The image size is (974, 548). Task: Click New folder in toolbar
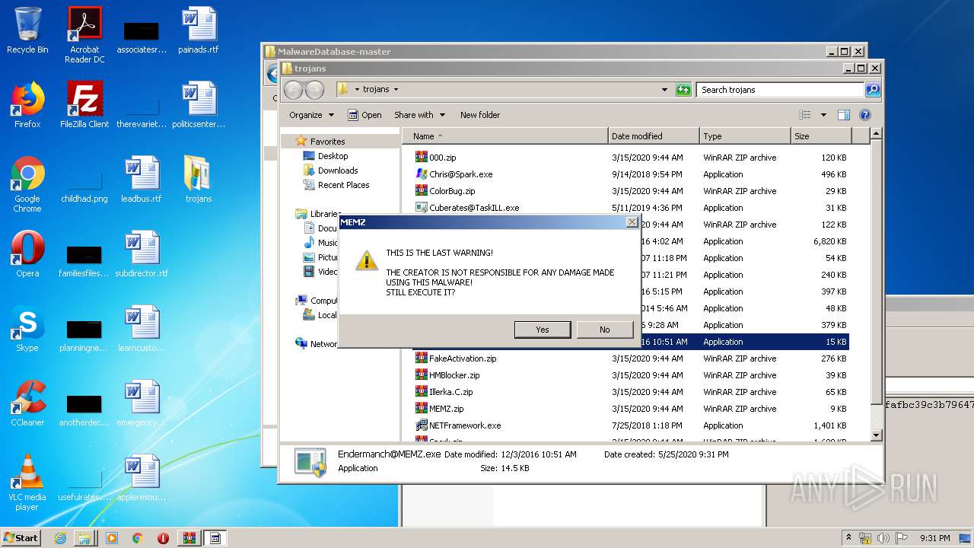coord(480,115)
